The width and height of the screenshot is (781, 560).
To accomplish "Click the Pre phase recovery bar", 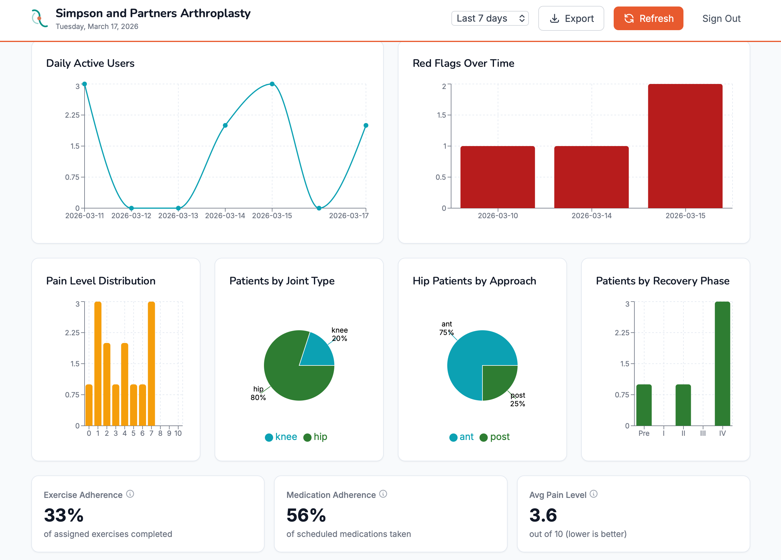I will click(644, 405).
